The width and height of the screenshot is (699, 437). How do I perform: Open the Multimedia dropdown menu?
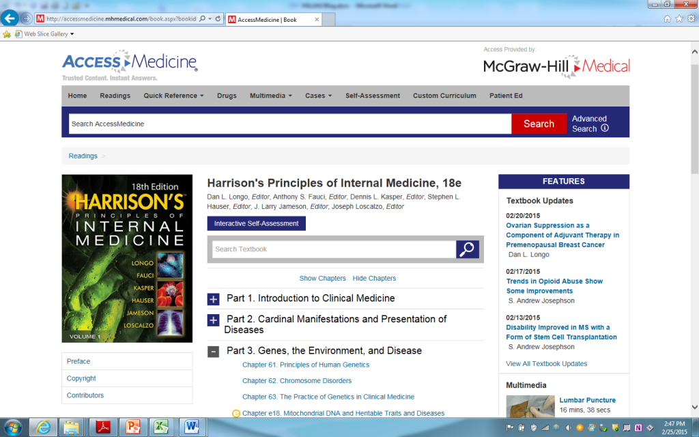270,96
